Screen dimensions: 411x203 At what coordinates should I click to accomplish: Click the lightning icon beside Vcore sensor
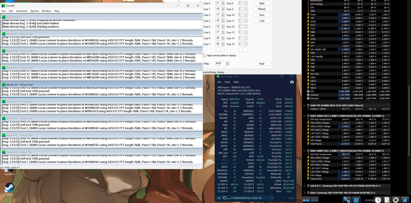point(308,14)
